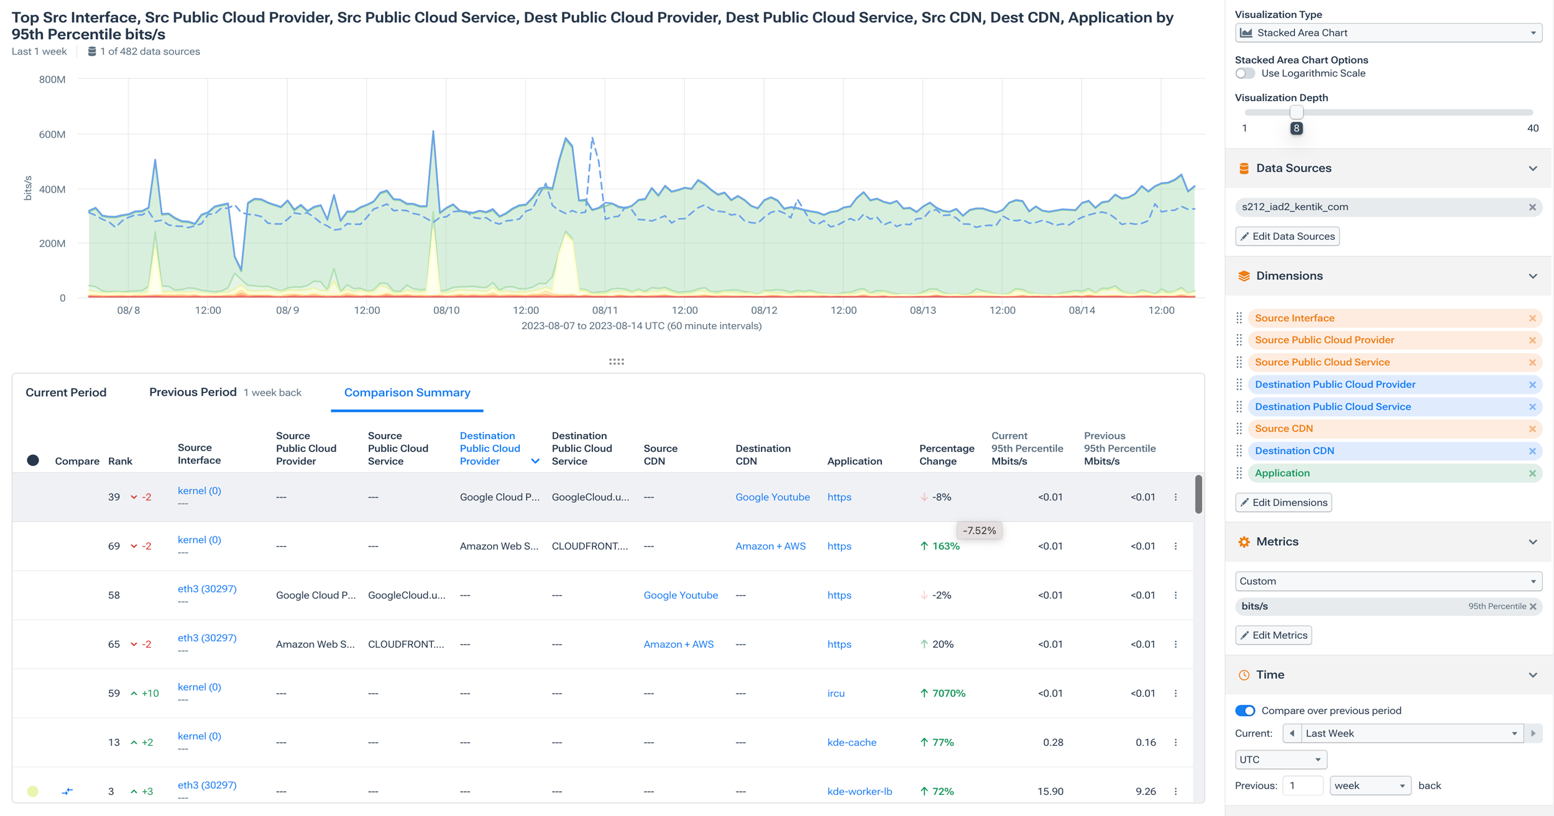Click the Dimensions stacked layers icon
The width and height of the screenshot is (1554, 816).
1244,275
